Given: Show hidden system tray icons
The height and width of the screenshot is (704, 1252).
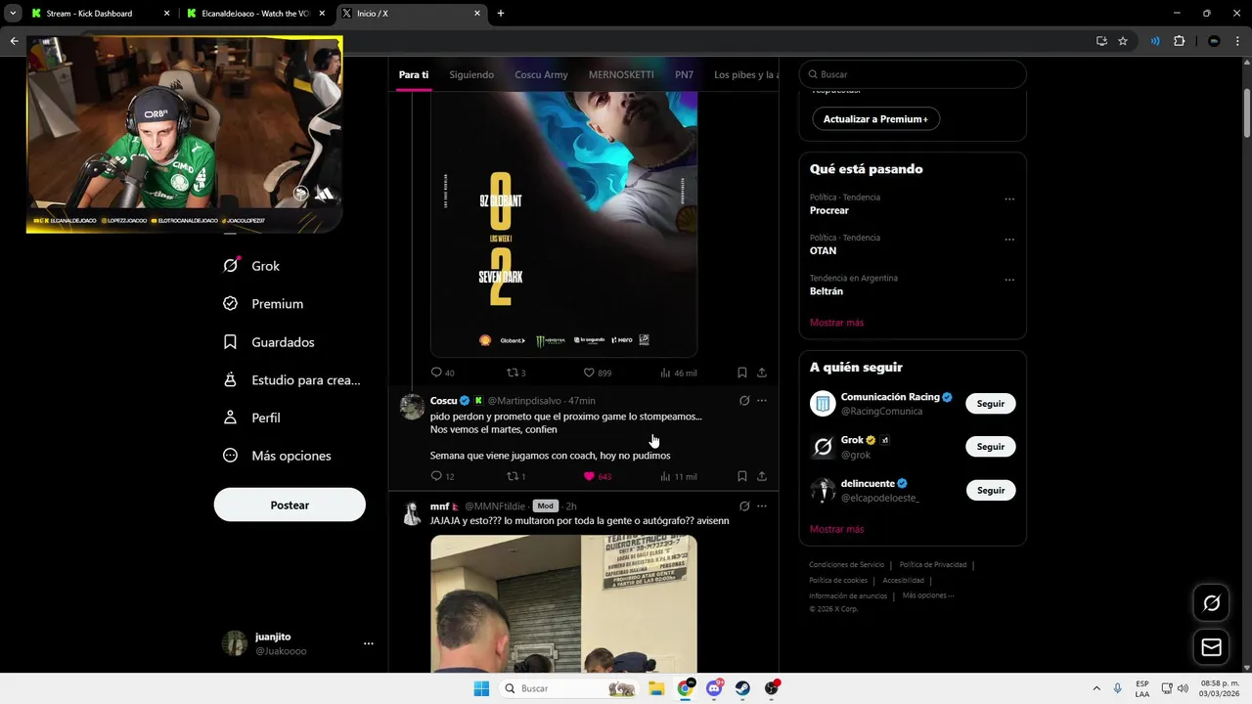Looking at the screenshot, I should [x=1095, y=688].
